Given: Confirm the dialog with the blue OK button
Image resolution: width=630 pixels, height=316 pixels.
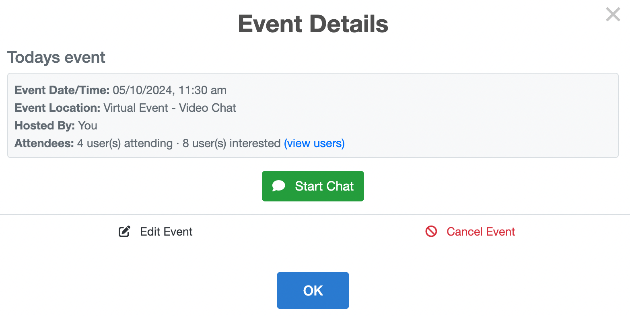Looking at the screenshot, I should tap(313, 290).
